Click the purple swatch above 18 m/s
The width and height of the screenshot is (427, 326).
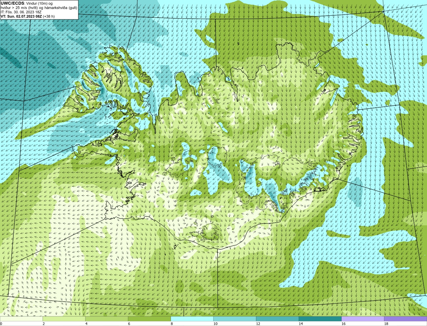(406, 319)
